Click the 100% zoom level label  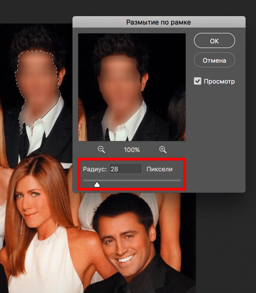[x=132, y=150]
